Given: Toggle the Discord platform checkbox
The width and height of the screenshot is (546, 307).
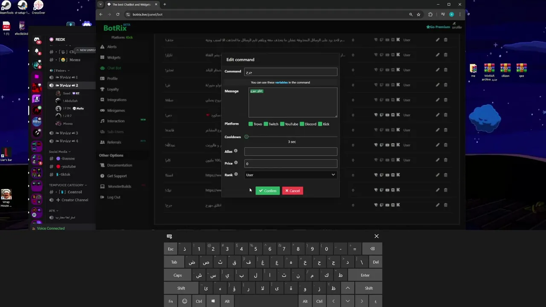Looking at the screenshot, I should click(302, 124).
